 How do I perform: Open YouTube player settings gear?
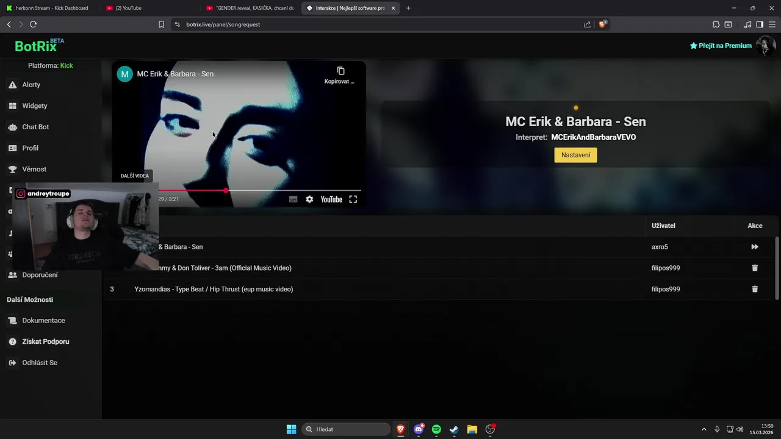coord(309,199)
